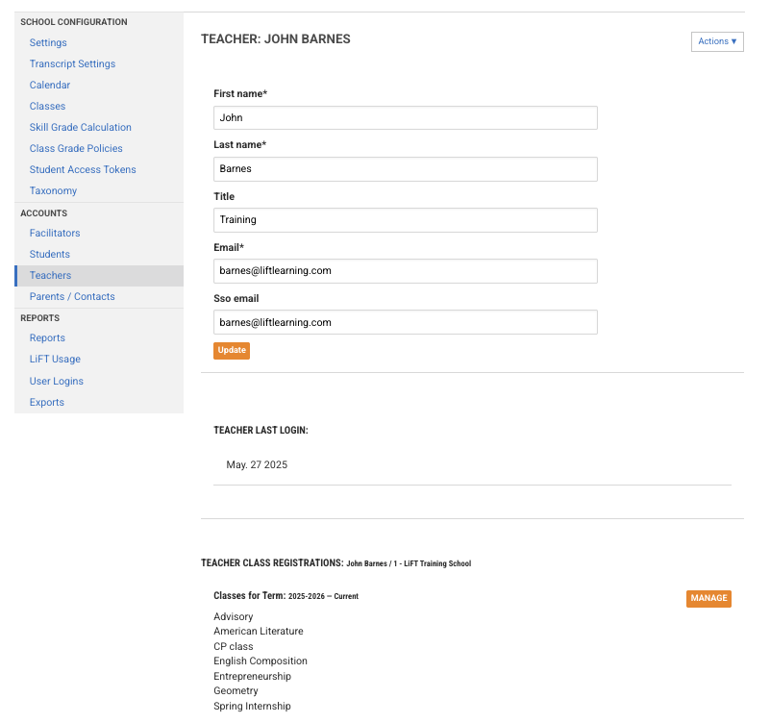
Task: Select the Title text field
Action: point(405,219)
